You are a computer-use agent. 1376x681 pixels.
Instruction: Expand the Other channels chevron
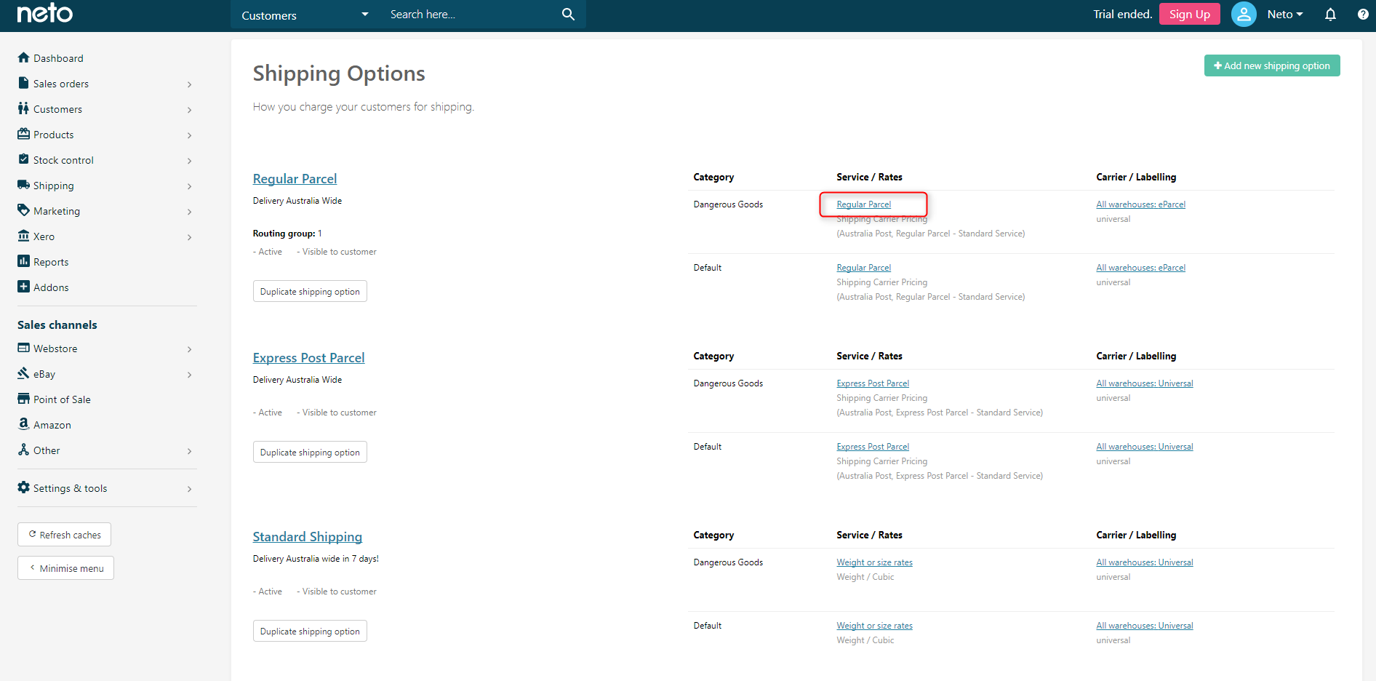coord(189,451)
